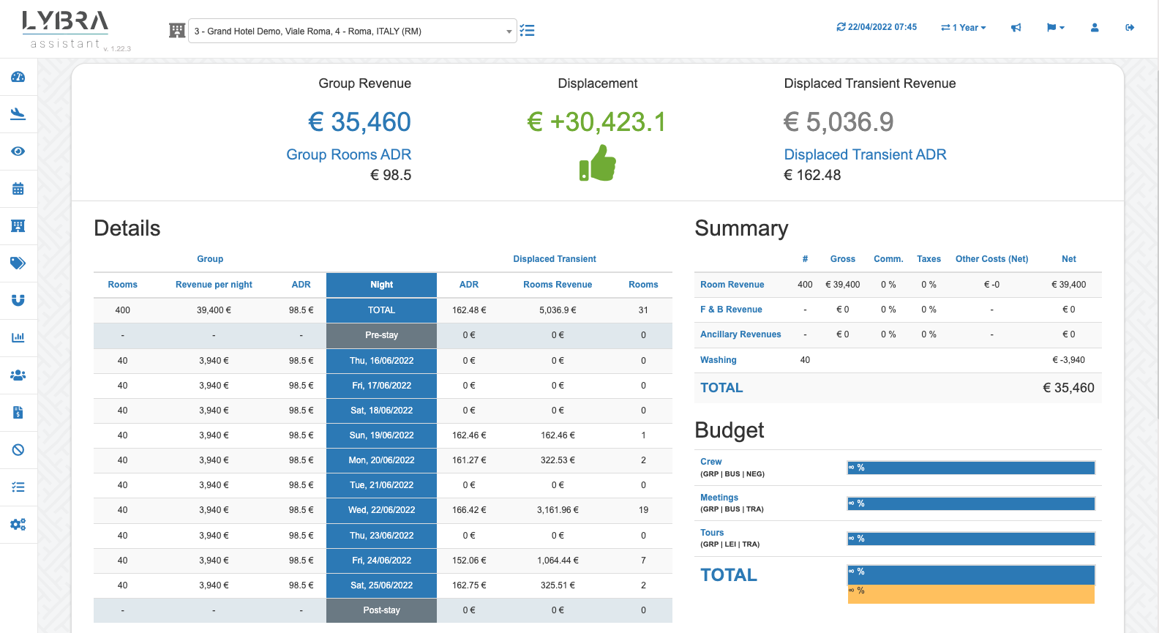The image size is (1159, 633).
Task: Click the refresh date 22/04/2022 07:45
Action: (877, 27)
